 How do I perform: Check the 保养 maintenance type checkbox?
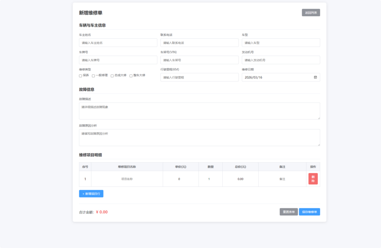pyautogui.click(x=80, y=76)
